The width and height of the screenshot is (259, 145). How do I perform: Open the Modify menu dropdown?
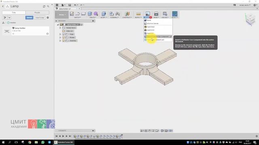pos(104,17)
